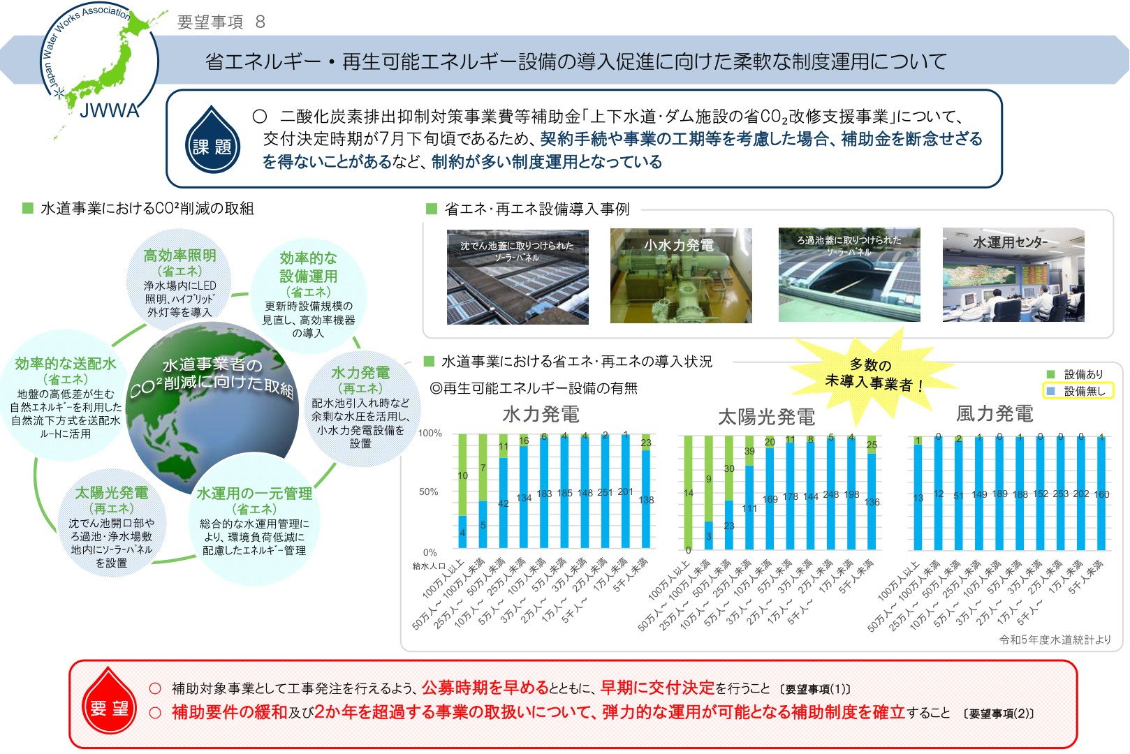Open the 小水力発電 photo
The height and width of the screenshot is (754, 1130).
pyautogui.click(x=680, y=276)
